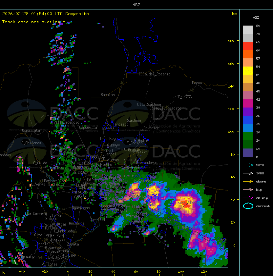Click the 'current' legend label
This screenshot has height=276, width=273.
coord(263,206)
